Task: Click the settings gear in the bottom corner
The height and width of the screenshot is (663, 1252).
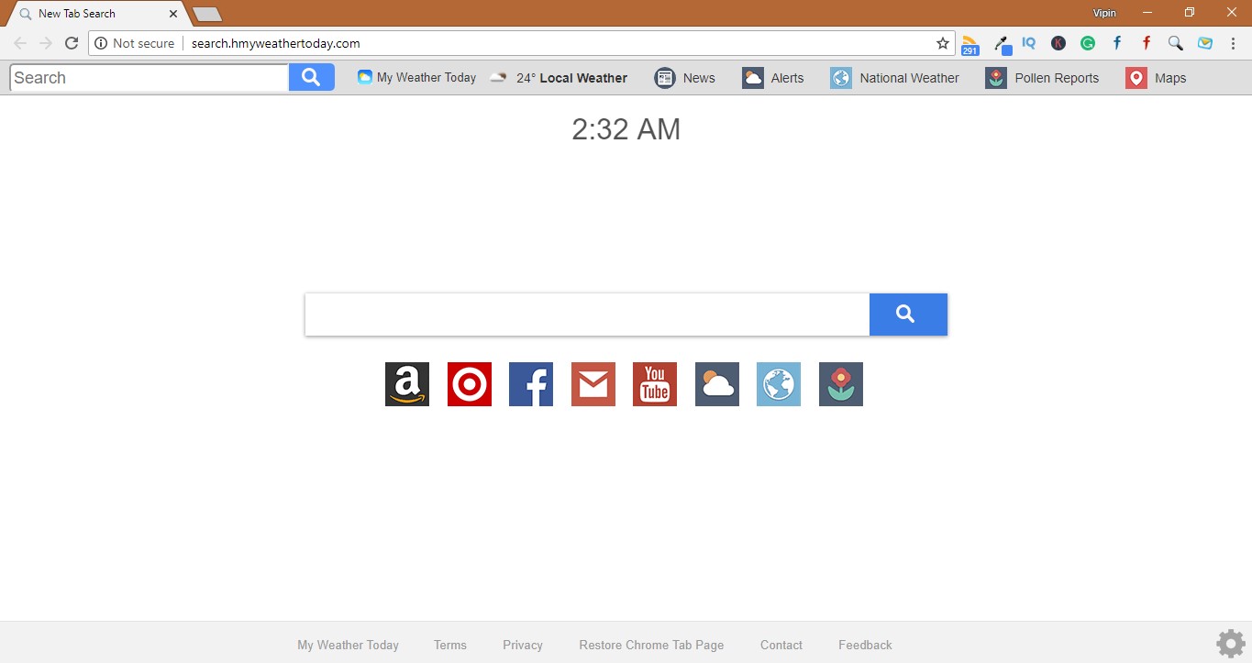Action: [1230, 643]
